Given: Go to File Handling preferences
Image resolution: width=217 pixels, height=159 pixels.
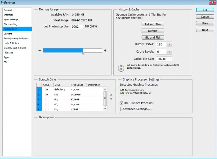Looking at the screenshot, I should tap(17, 24).
